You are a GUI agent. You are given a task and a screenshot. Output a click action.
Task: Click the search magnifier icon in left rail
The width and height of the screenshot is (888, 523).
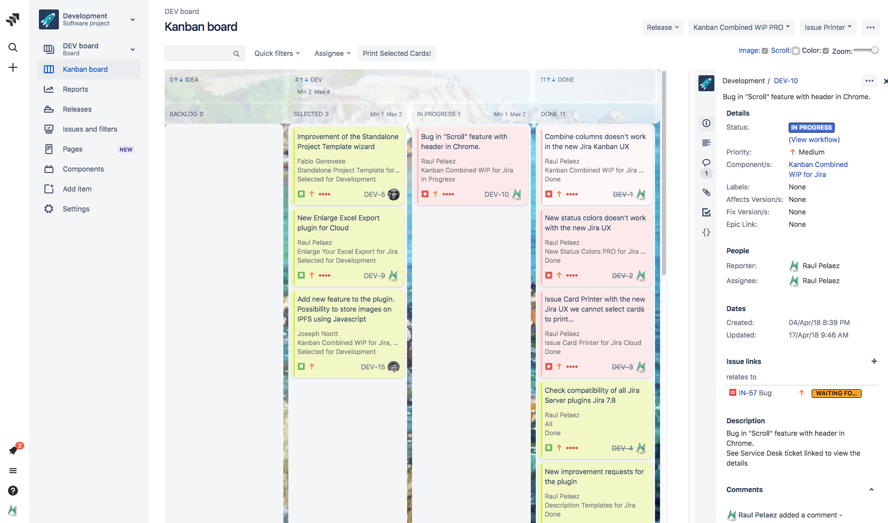tap(13, 47)
